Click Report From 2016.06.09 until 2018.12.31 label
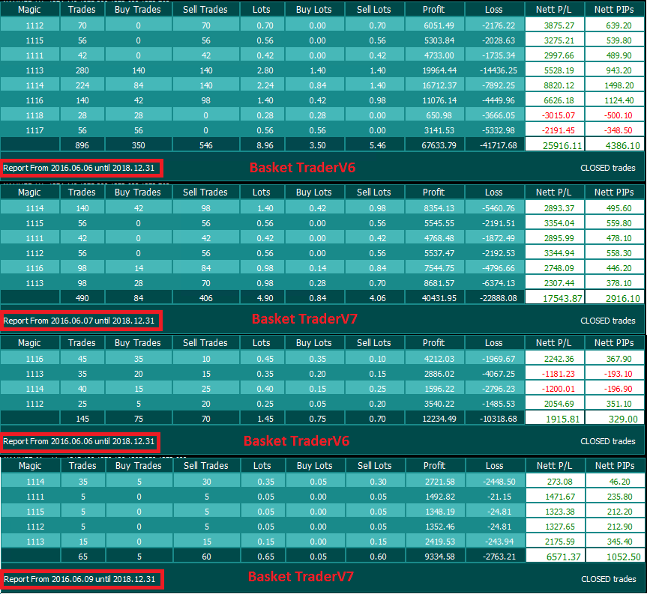 pyautogui.click(x=79, y=579)
